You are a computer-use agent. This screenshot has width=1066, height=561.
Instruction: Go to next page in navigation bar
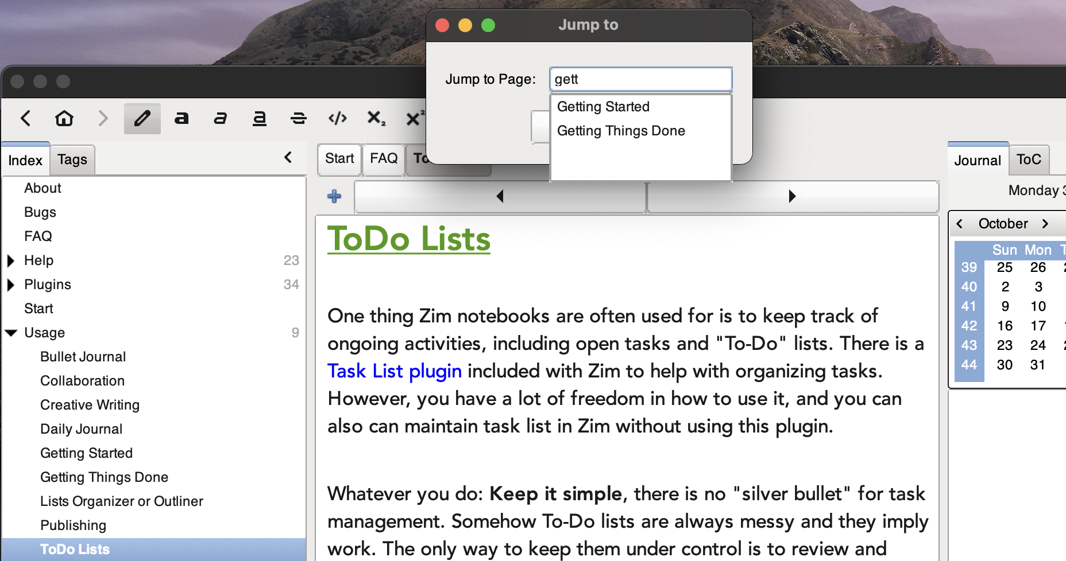tap(793, 197)
